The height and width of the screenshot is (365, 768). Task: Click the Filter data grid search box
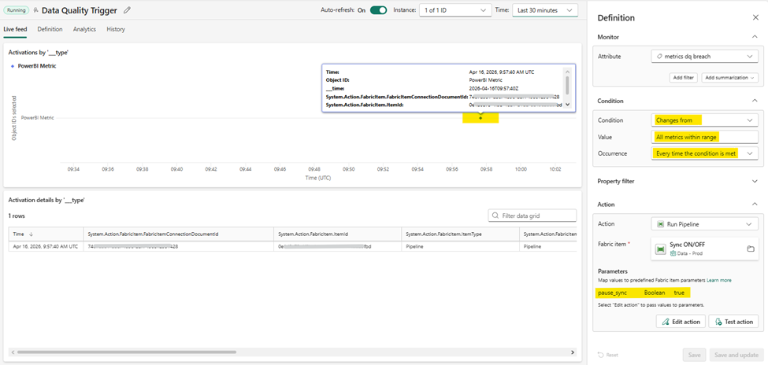[532, 216]
